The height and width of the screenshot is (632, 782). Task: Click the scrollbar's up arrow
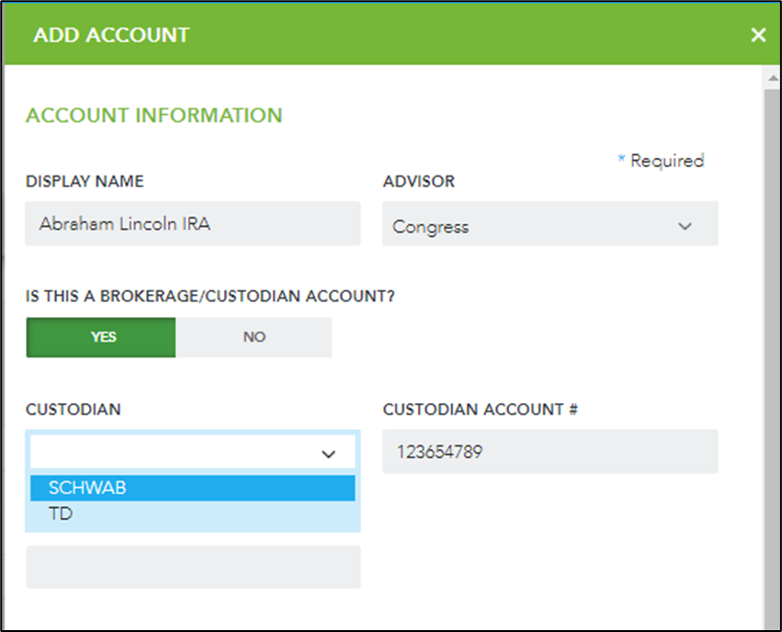[773, 78]
